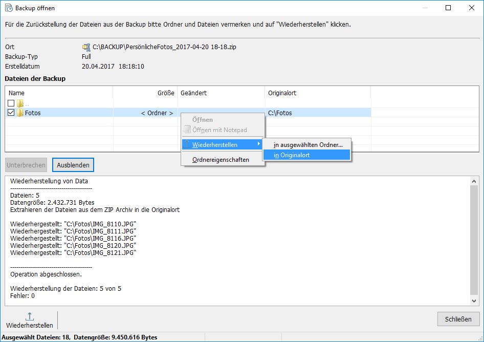Click the zip archive icon beside backup path
Screen dimensions: 484x342
[86, 47]
